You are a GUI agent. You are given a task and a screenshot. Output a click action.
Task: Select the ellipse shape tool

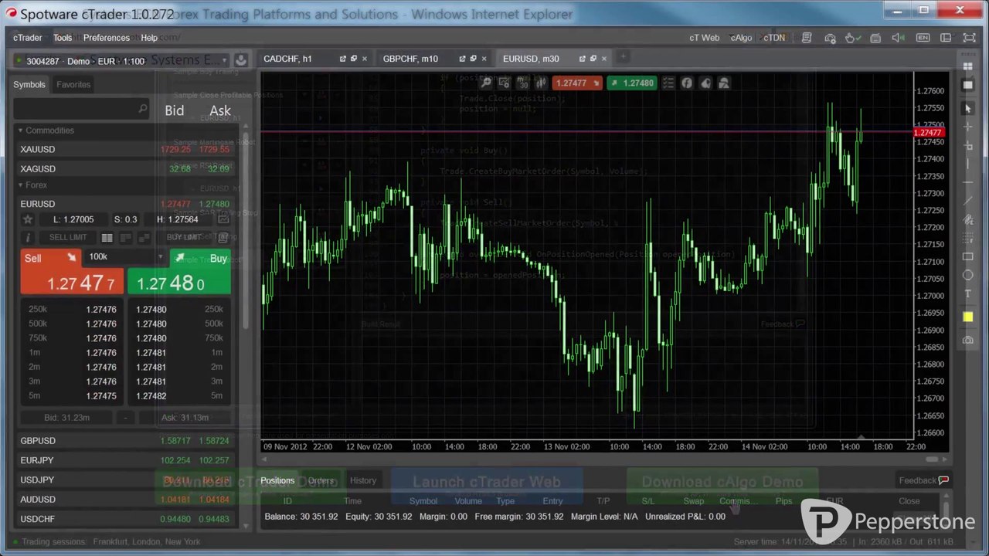968,276
